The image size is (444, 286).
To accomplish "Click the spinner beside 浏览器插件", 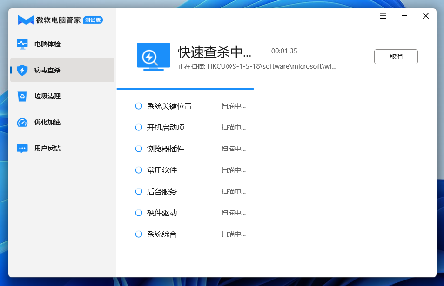I will pos(139,149).
